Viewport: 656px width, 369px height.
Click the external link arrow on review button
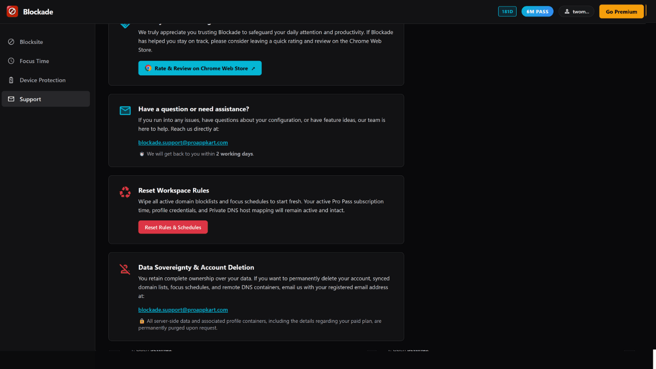[253, 68]
